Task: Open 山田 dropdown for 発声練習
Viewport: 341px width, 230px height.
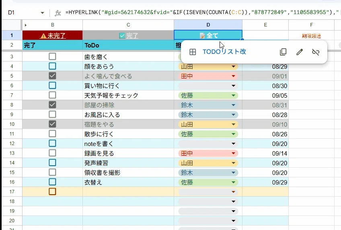Action: point(233,163)
